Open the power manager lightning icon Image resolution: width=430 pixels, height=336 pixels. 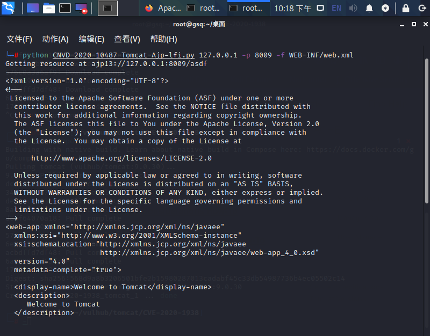click(x=385, y=8)
